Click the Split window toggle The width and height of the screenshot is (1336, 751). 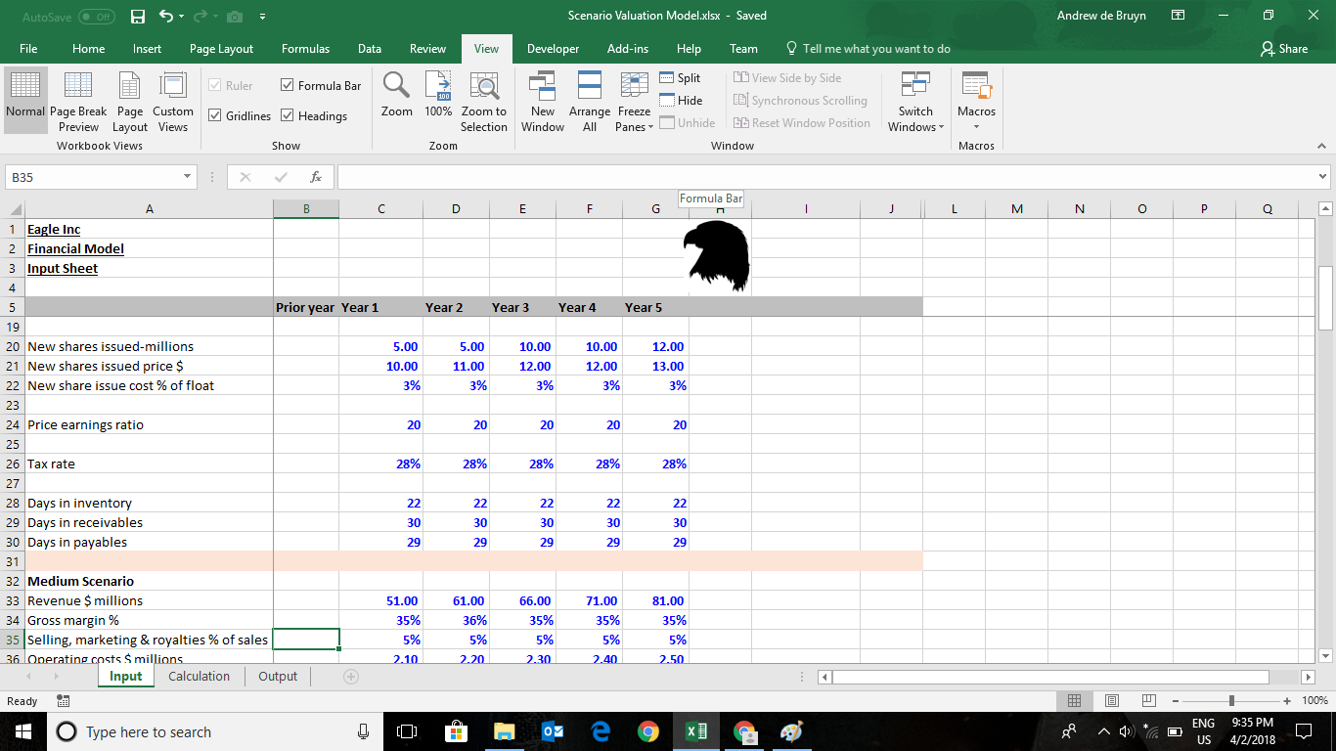coord(680,78)
